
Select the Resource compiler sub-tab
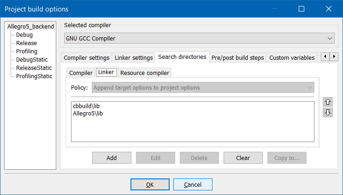tap(145, 73)
